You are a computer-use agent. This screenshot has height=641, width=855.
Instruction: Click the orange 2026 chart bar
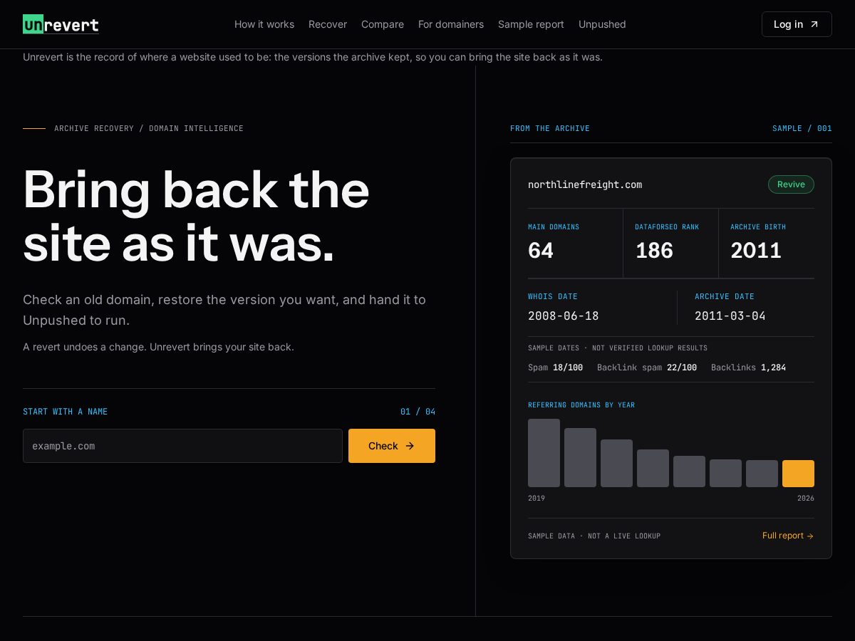[x=798, y=474]
